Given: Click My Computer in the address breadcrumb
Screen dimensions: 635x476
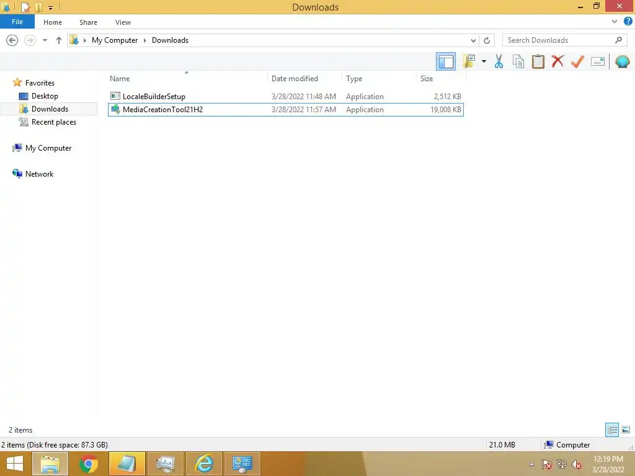Looking at the screenshot, I should pyautogui.click(x=115, y=40).
